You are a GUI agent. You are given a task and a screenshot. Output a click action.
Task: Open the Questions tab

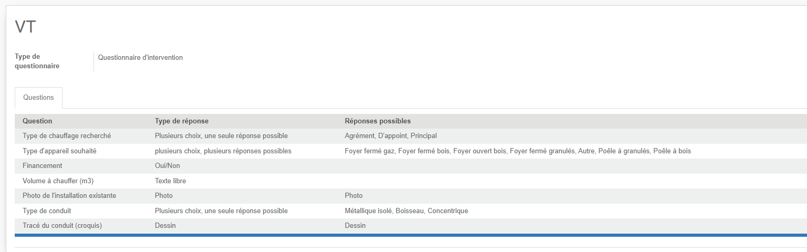38,98
